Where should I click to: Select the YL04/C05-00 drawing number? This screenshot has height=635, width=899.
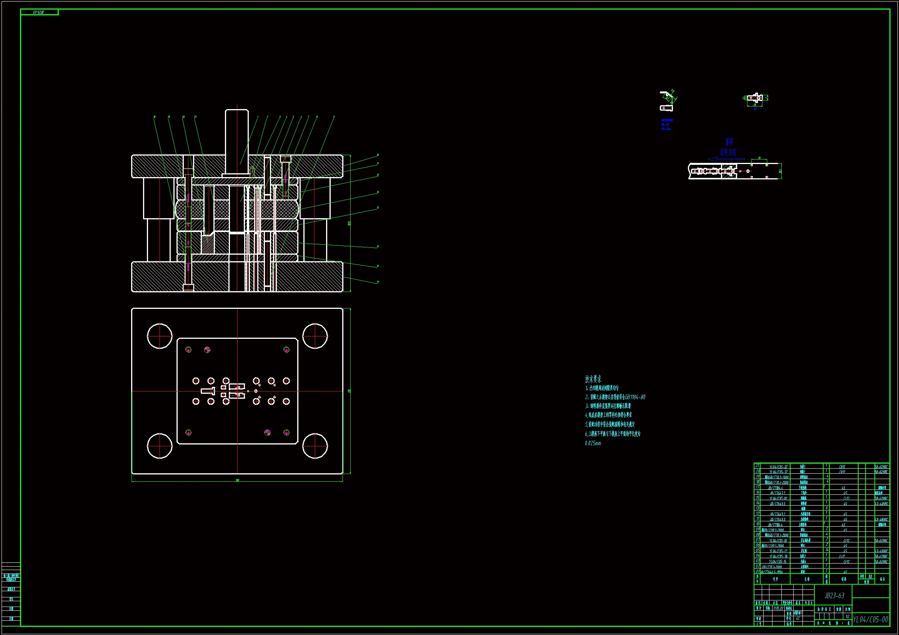tap(871, 619)
